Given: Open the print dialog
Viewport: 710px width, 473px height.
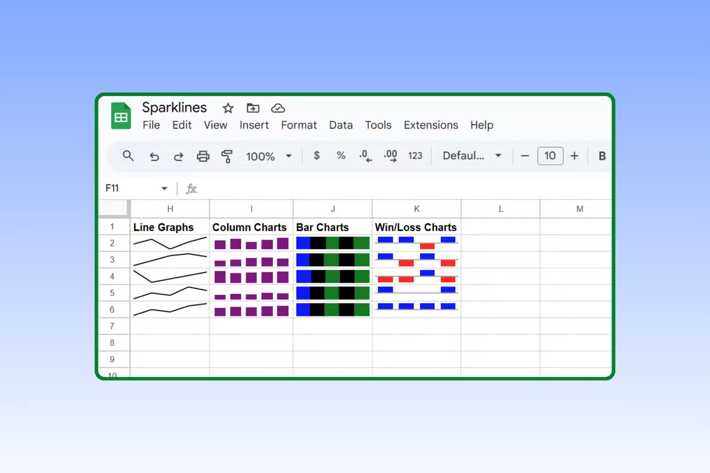Looking at the screenshot, I should coord(203,156).
